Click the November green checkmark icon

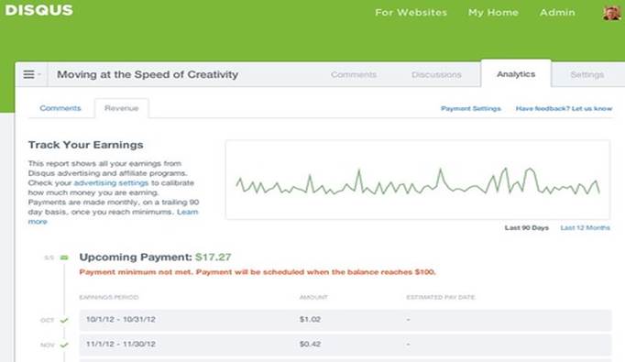tap(64, 345)
